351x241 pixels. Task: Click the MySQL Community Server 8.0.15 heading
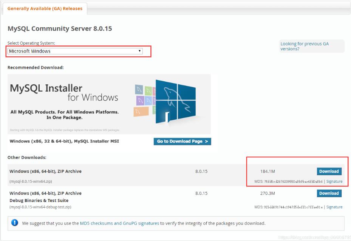60,29
